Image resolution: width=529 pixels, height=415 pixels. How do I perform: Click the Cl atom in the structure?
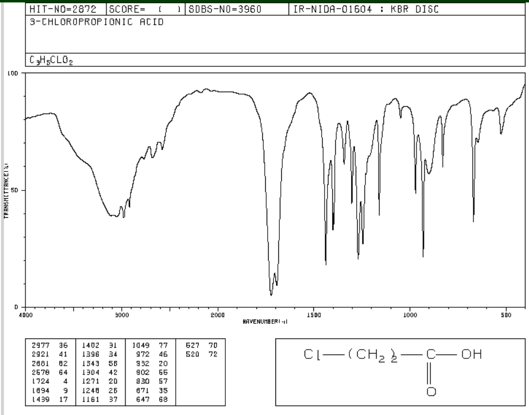tap(312, 355)
